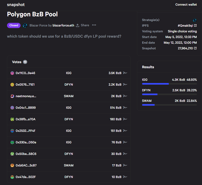Click the Results panel heading
Viewport: 202px width, 185px height.
pos(148,67)
